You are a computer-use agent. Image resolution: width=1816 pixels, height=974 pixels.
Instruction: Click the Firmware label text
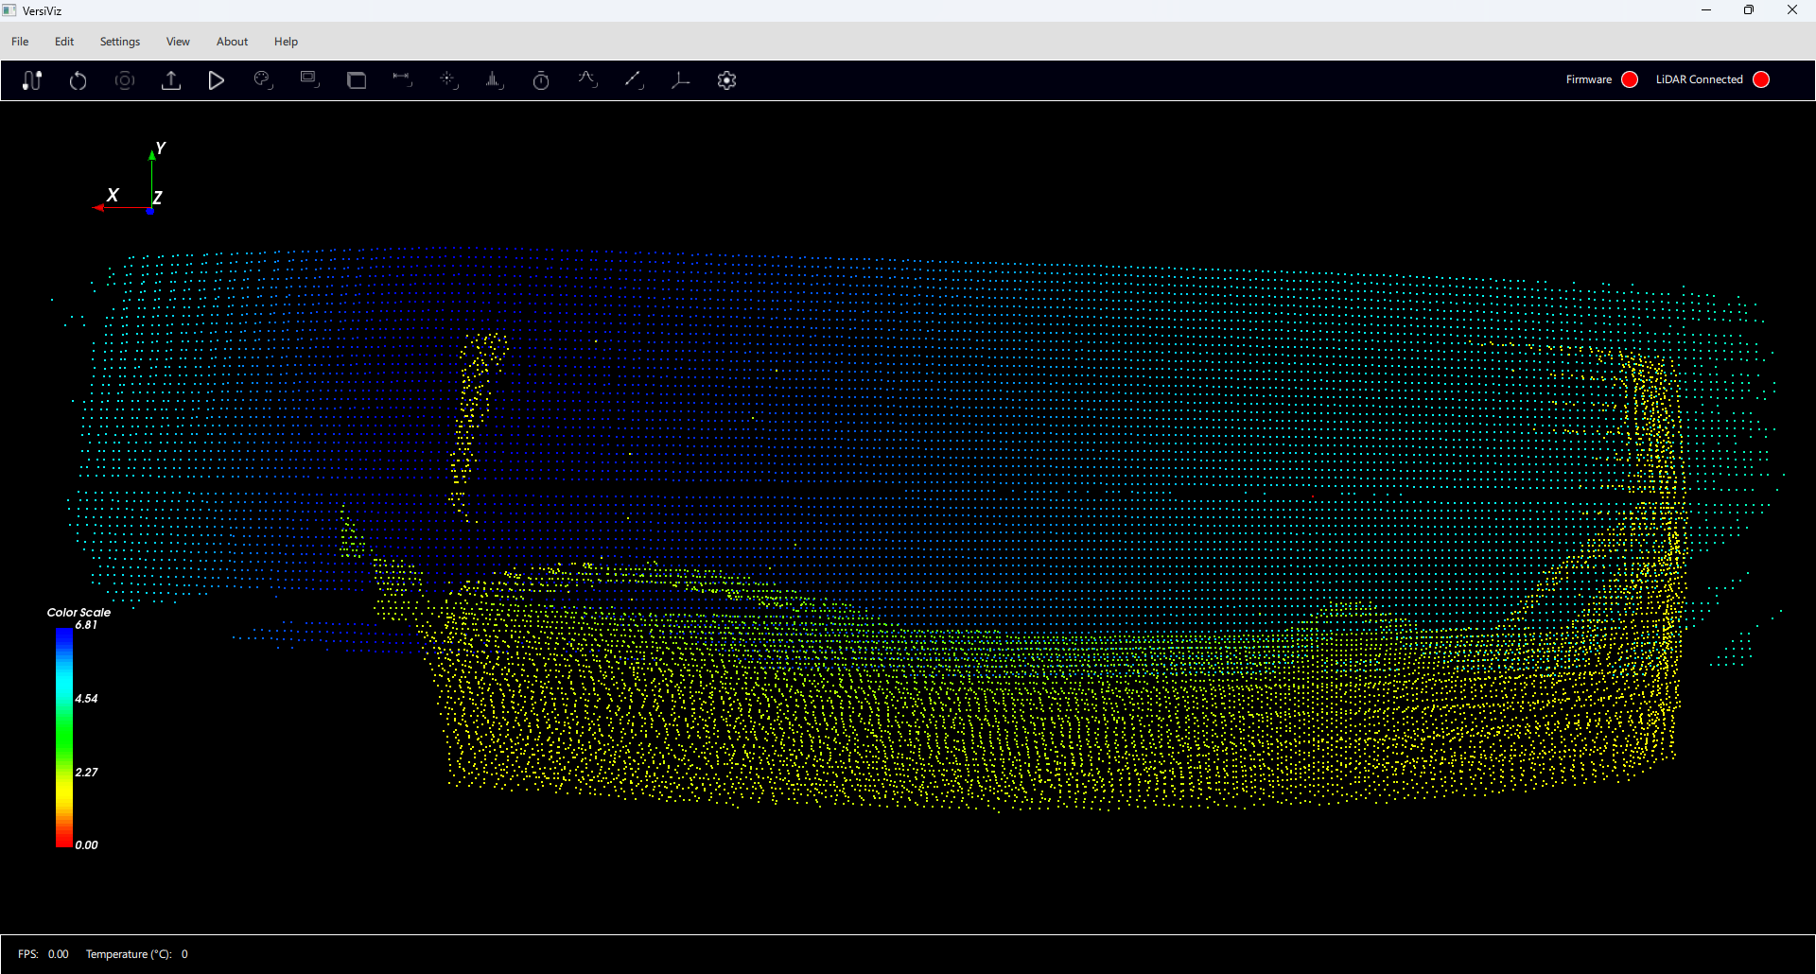(1589, 79)
